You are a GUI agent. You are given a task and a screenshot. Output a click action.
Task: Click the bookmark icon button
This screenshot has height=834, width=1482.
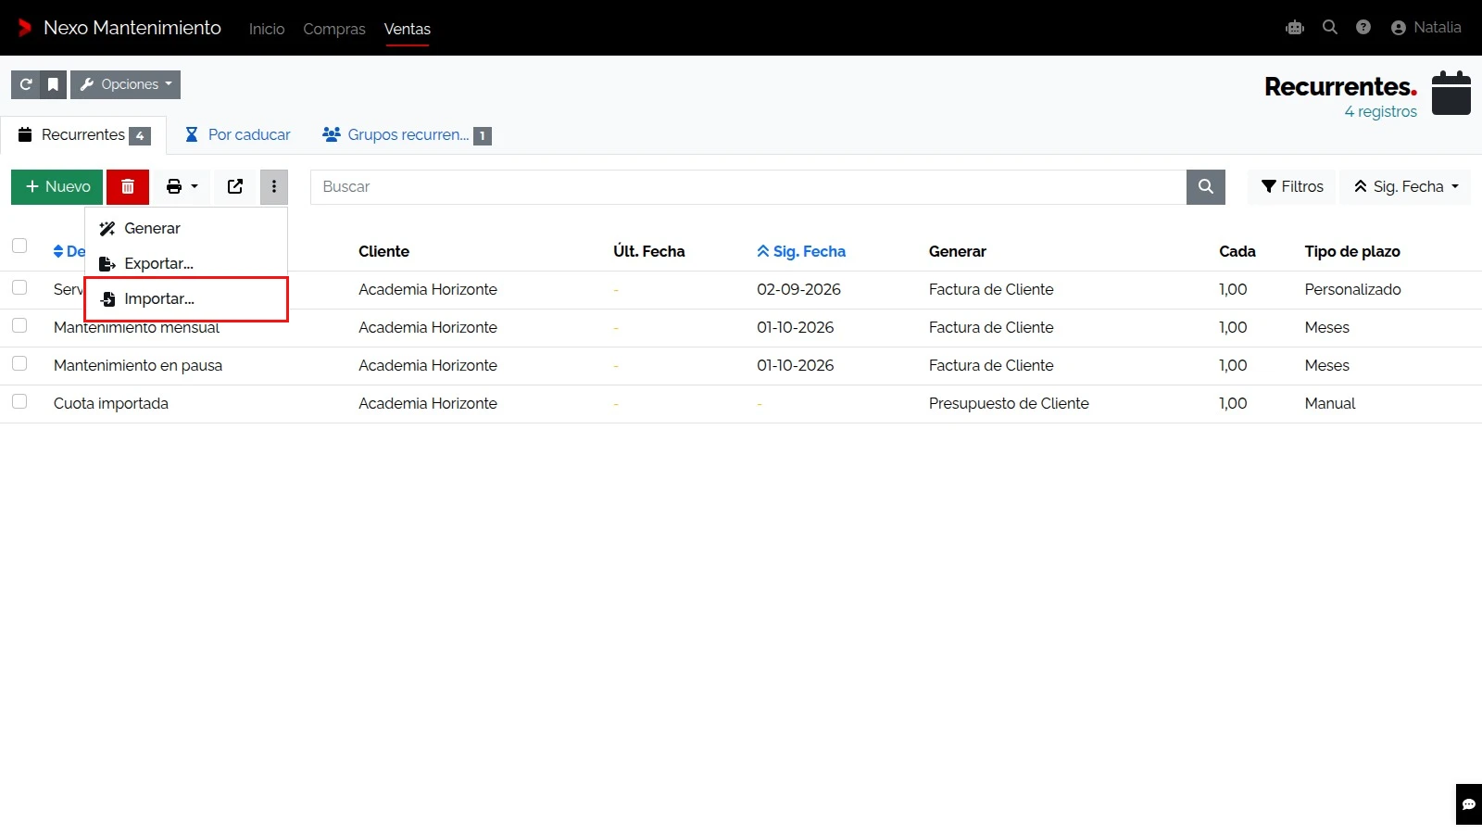(x=53, y=84)
